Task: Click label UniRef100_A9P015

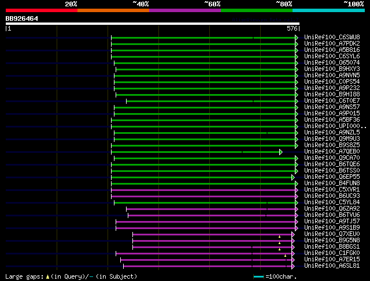Action: 332,113
